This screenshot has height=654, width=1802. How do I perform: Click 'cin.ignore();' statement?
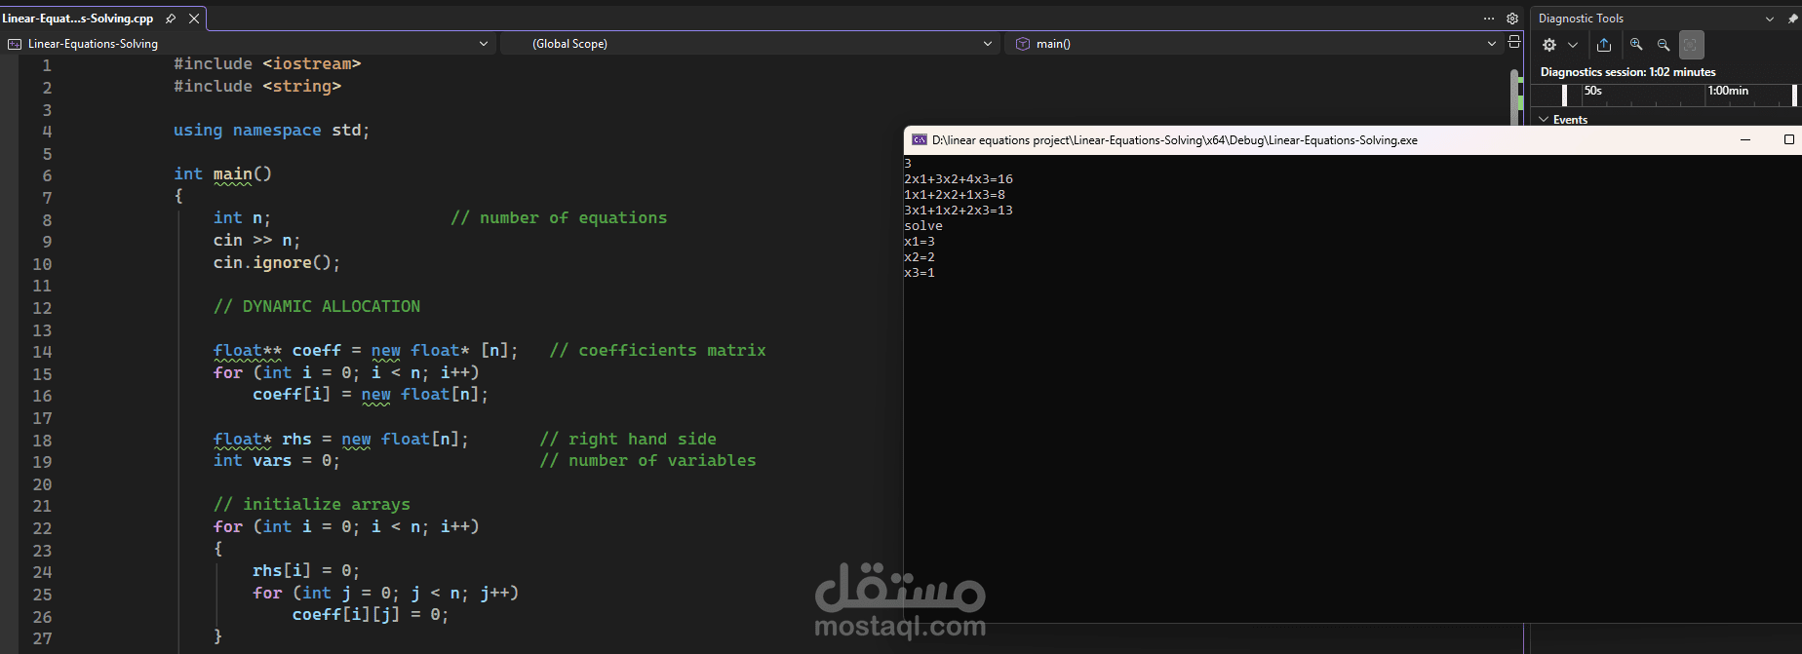point(277,263)
